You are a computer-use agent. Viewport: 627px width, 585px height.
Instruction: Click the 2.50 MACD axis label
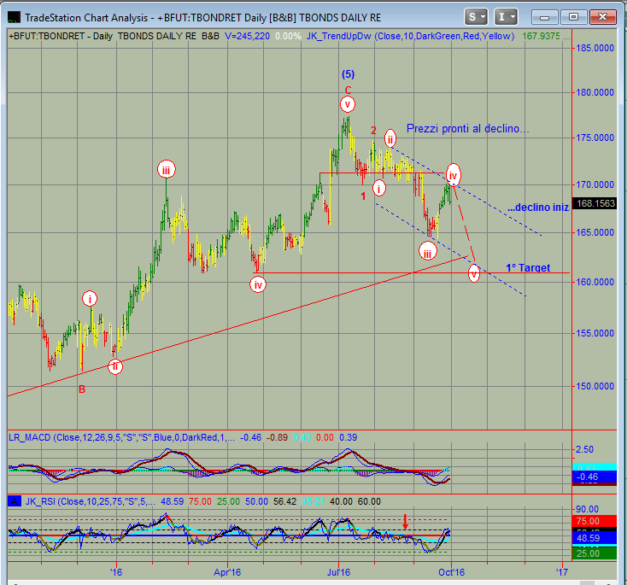[584, 449]
